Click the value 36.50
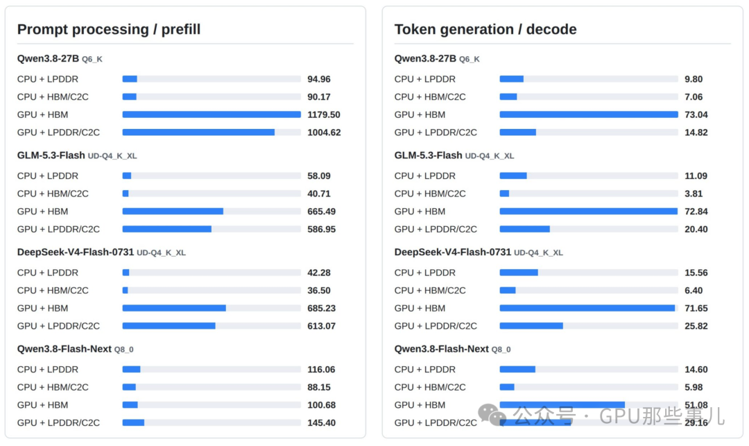Viewport: 749px width, 446px height. (319, 291)
